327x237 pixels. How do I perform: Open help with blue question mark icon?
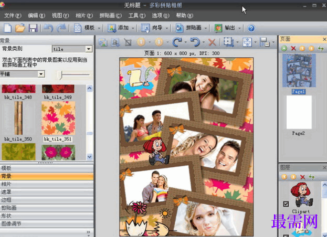click(251, 28)
